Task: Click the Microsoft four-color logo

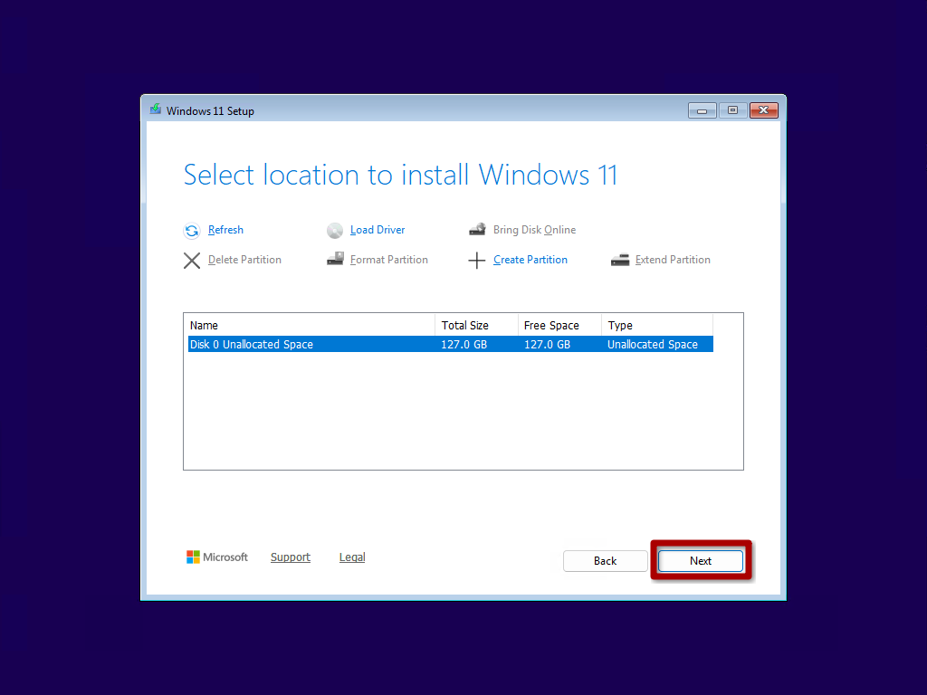Action: (193, 557)
